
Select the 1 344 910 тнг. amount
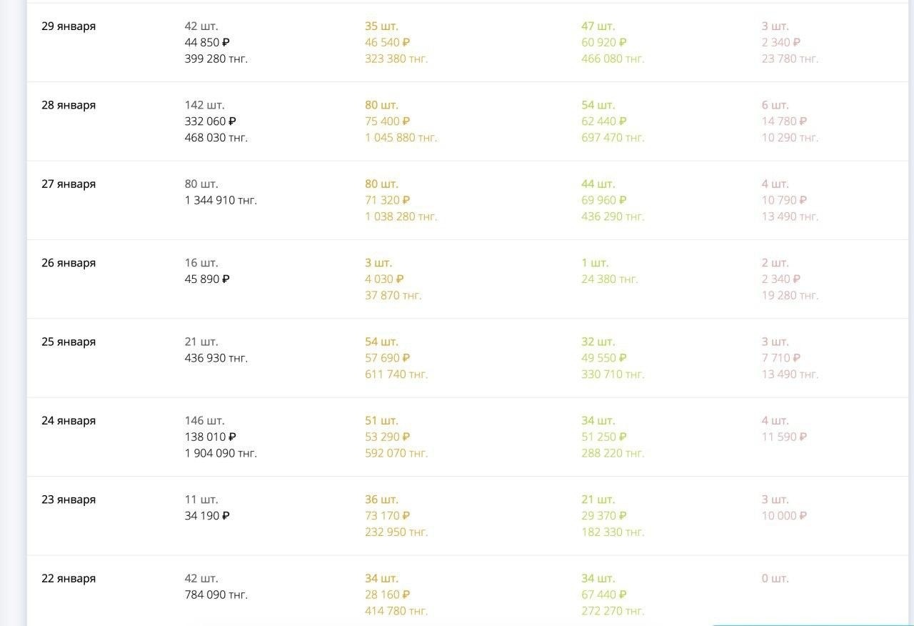(221, 200)
